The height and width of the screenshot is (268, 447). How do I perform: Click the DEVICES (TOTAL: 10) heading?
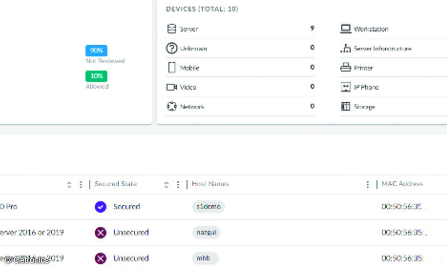pyautogui.click(x=202, y=9)
